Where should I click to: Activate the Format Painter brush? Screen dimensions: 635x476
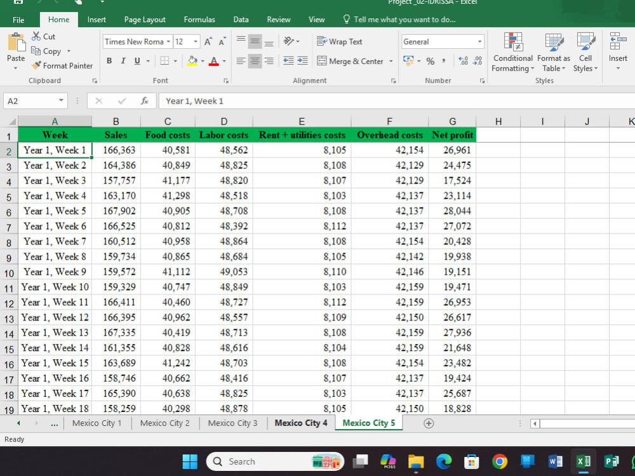click(x=36, y=65)
